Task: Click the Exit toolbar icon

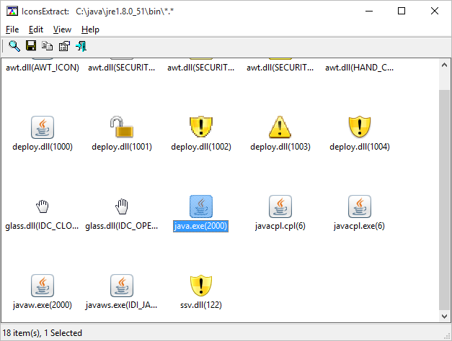Action: point(81,46)
